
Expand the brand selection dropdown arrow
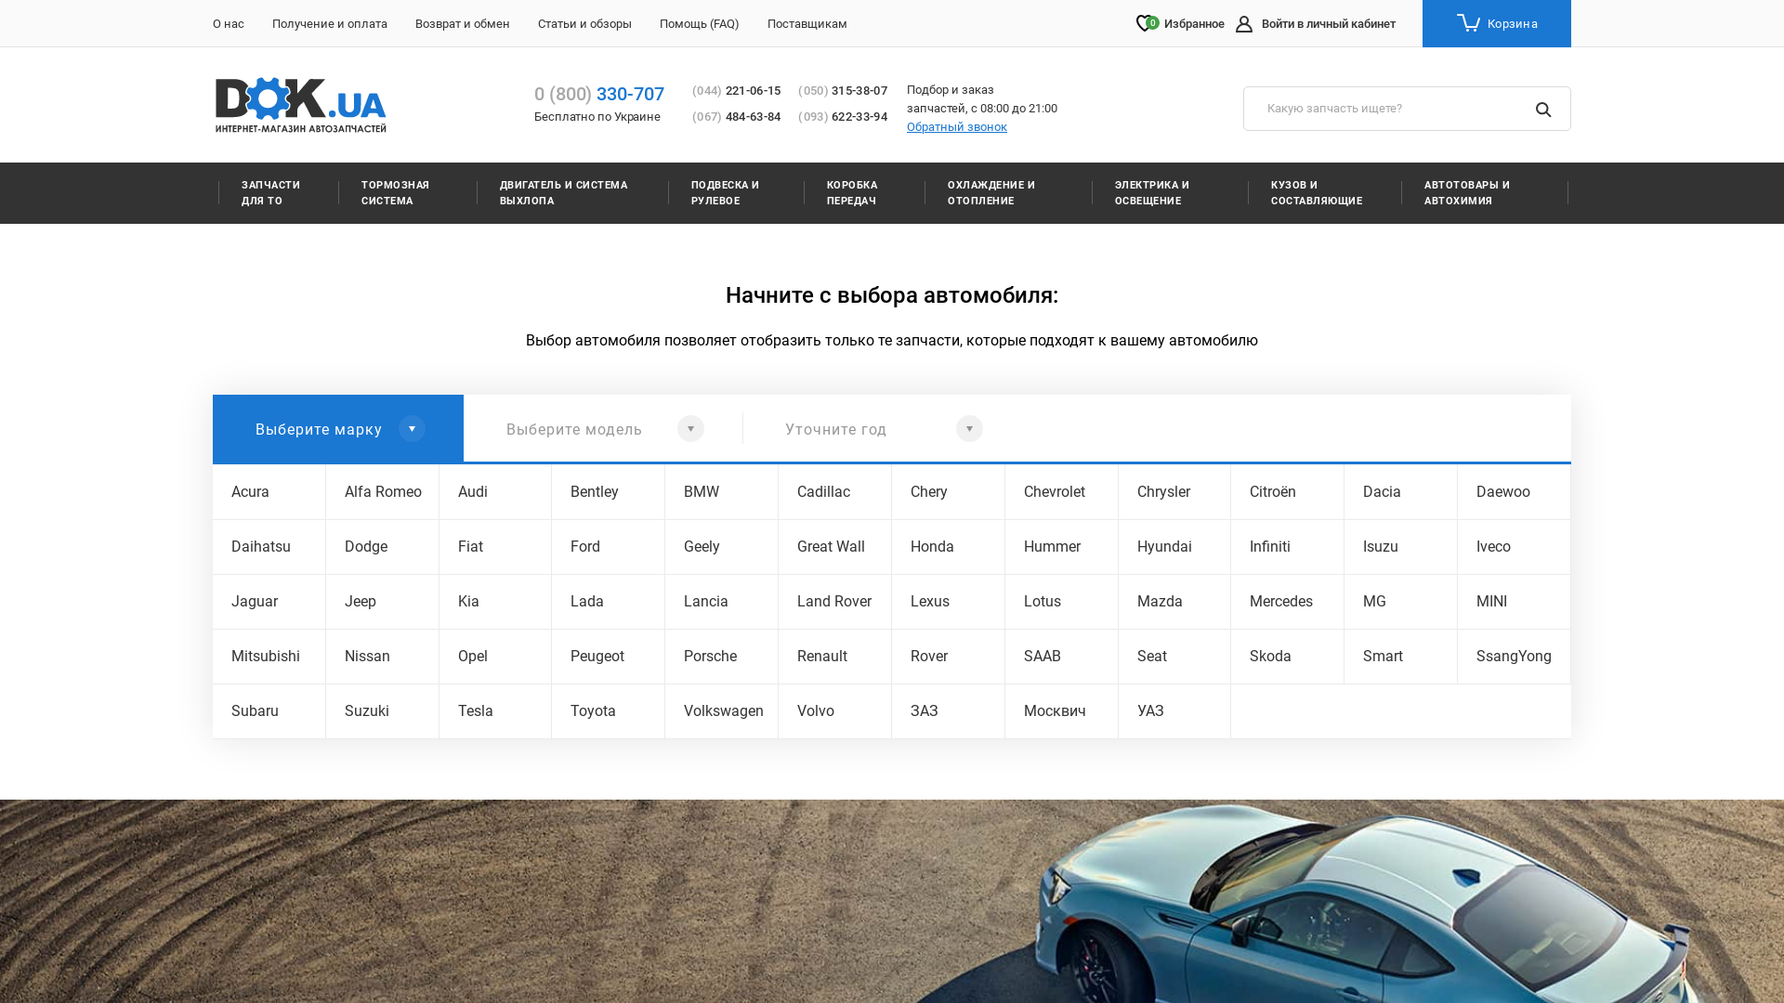[412, 428]
